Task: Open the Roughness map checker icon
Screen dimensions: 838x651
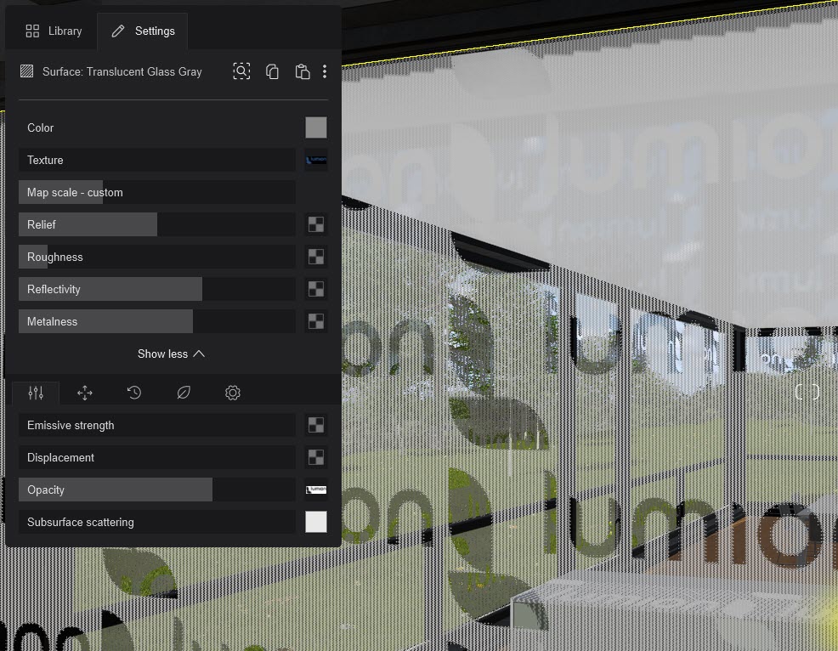Action: coord(316,258)
